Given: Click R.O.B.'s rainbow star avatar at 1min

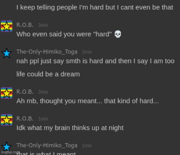Looking at the screenshot, I should pos(7,120).
